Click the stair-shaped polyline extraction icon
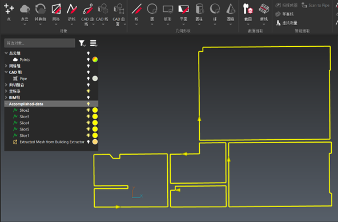 coord(264,9)
